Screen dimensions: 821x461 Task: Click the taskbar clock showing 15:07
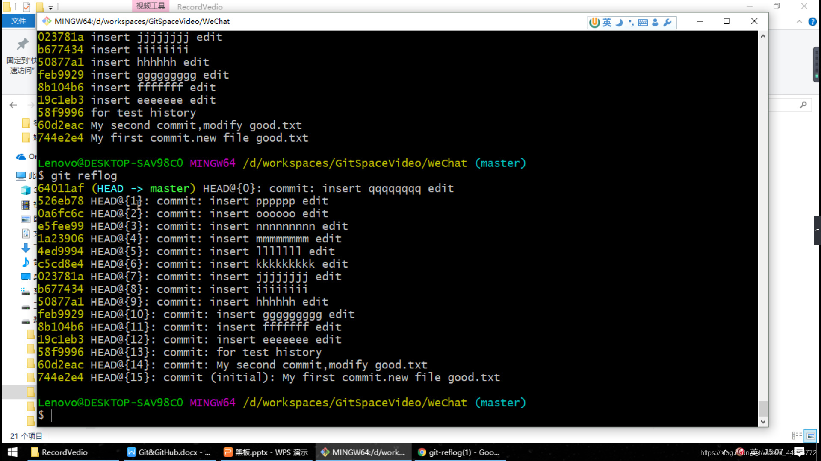[x=774, y=452]
